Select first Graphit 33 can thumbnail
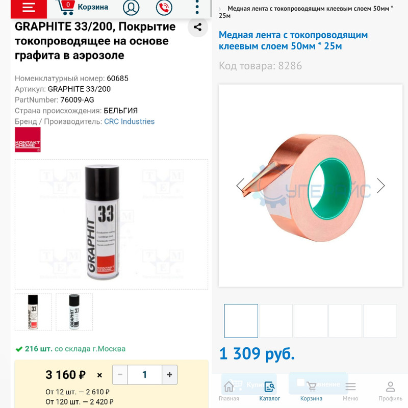Viewport: 408px width, 408px height. point(33,312)
